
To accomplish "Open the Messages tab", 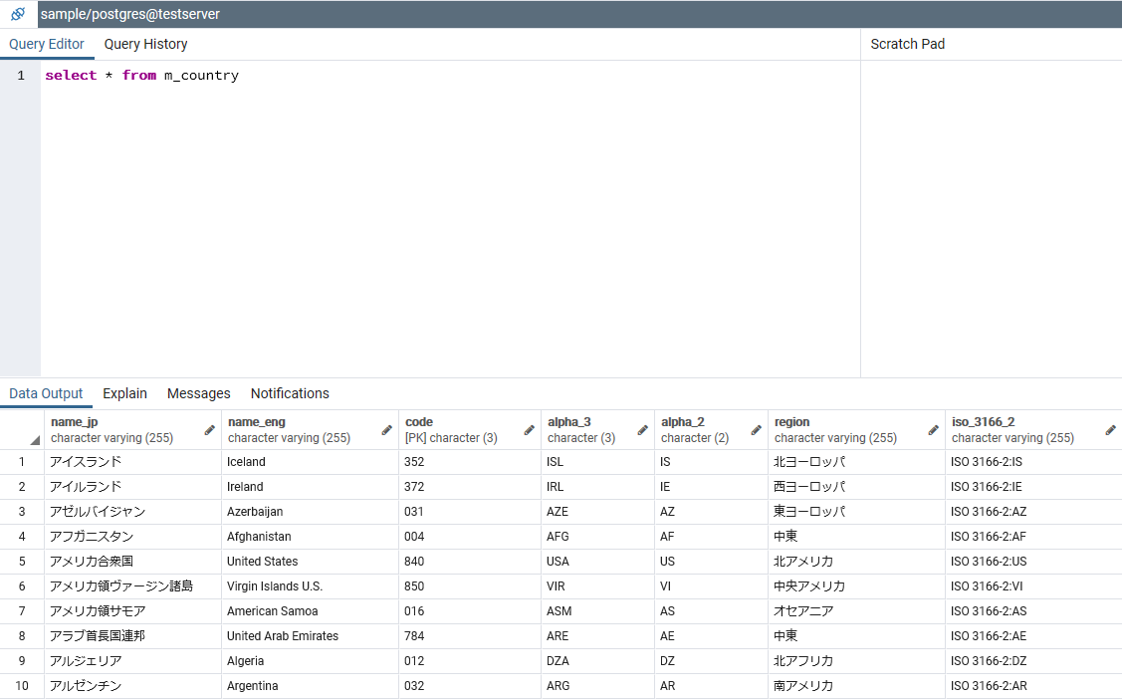I will [x=198, y=393].
